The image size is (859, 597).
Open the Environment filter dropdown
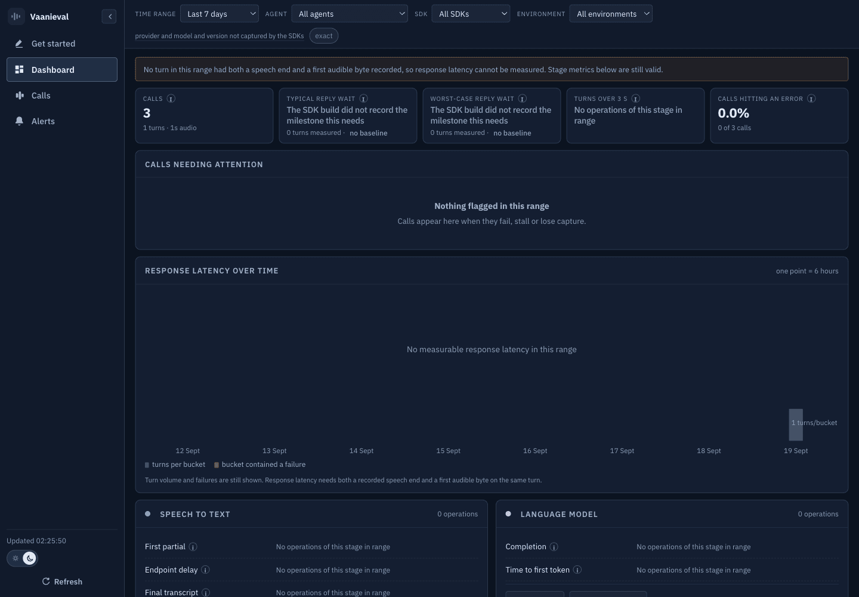point(611,14)
